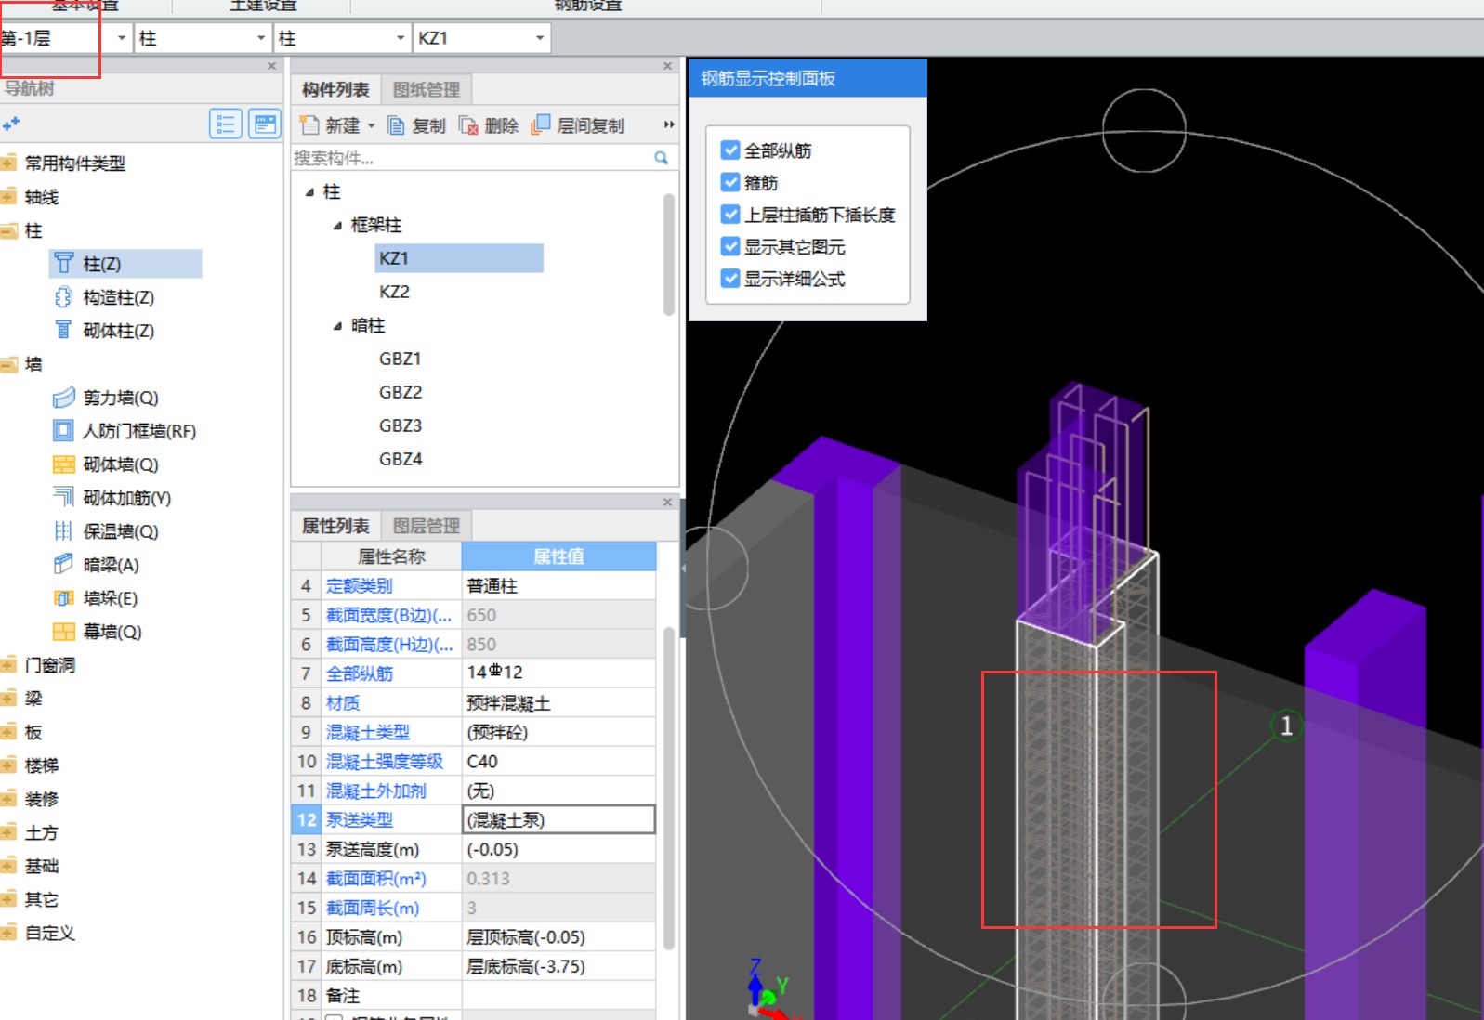Collapse the 框架柱 tree group
This screenshot has width=1484, height=1020.
(337, 226)
